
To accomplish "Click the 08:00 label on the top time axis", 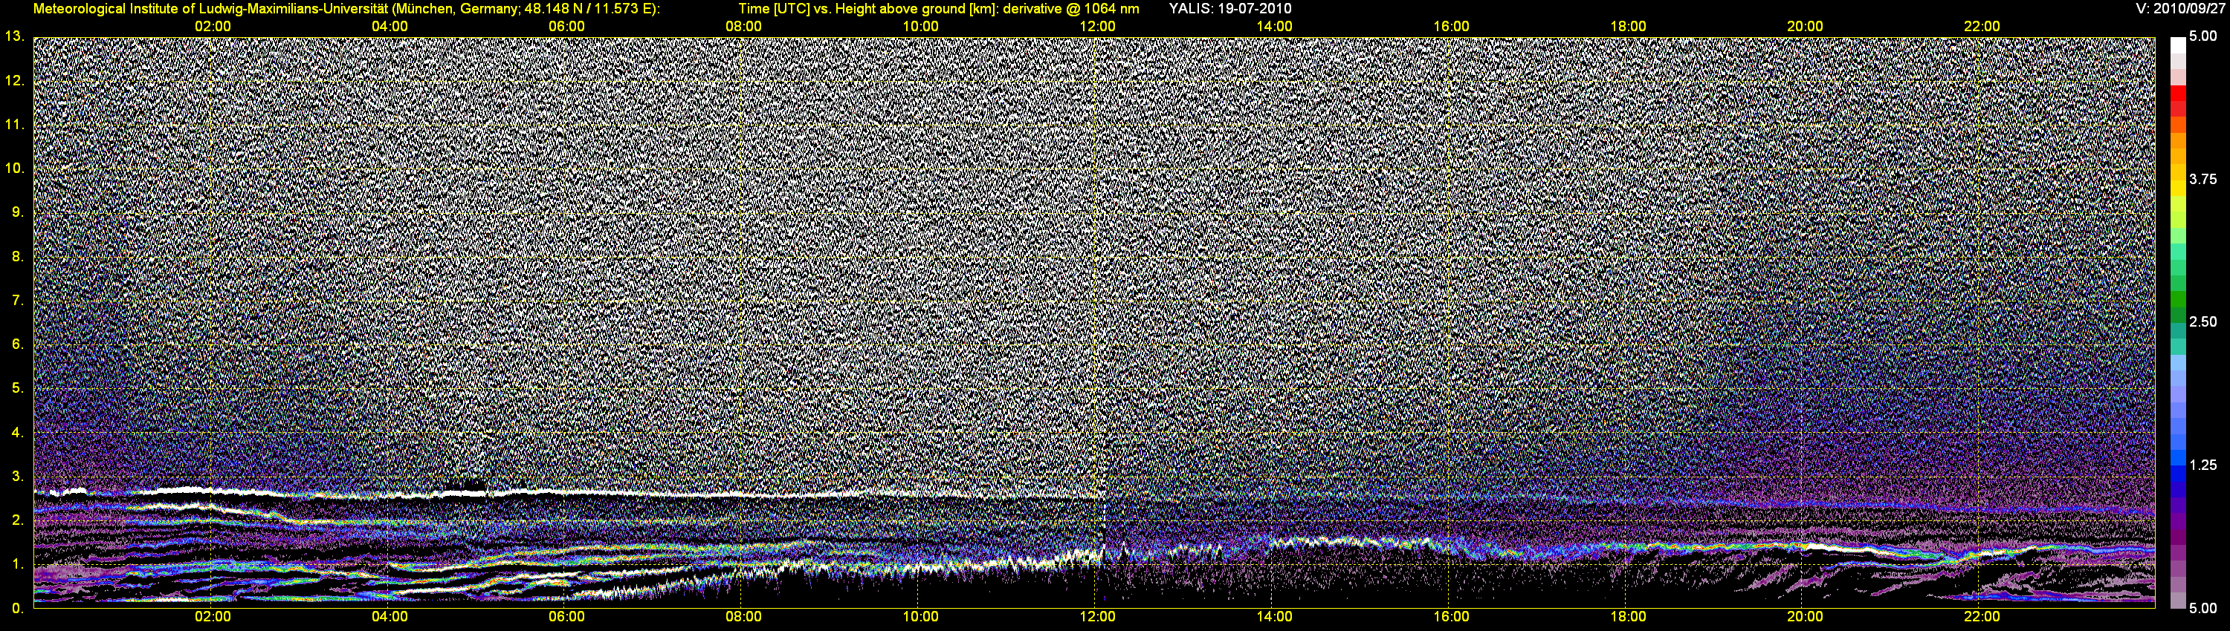I will (x=743, y=27).
